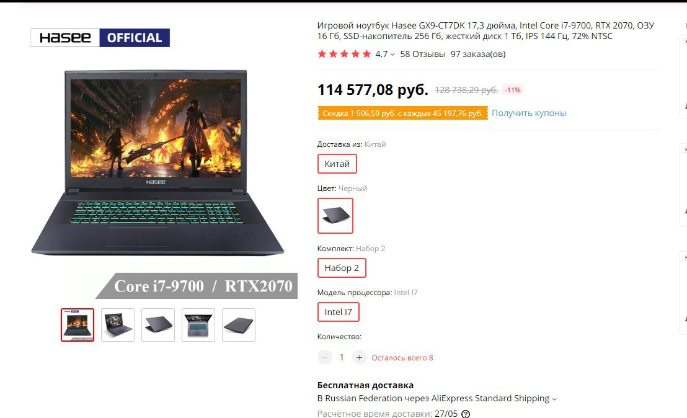Select the first laptop front view thumbnail
The image size is (687, 418).
(x=78, y=325)
